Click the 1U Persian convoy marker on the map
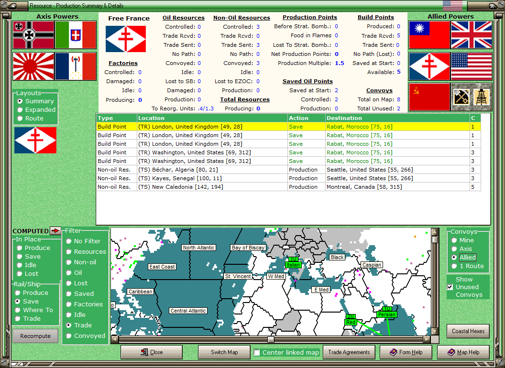 [x=386, y=312]
